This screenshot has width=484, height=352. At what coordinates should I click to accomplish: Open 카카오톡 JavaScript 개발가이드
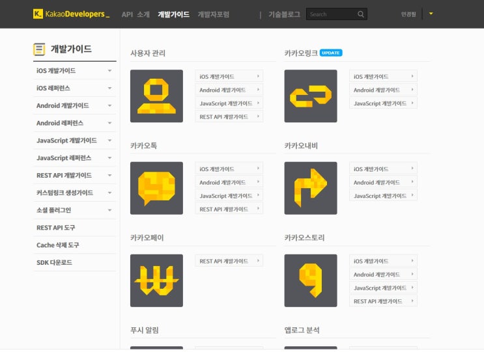229,195
